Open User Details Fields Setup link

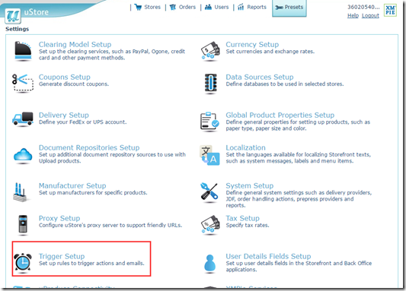pos(269,256)
